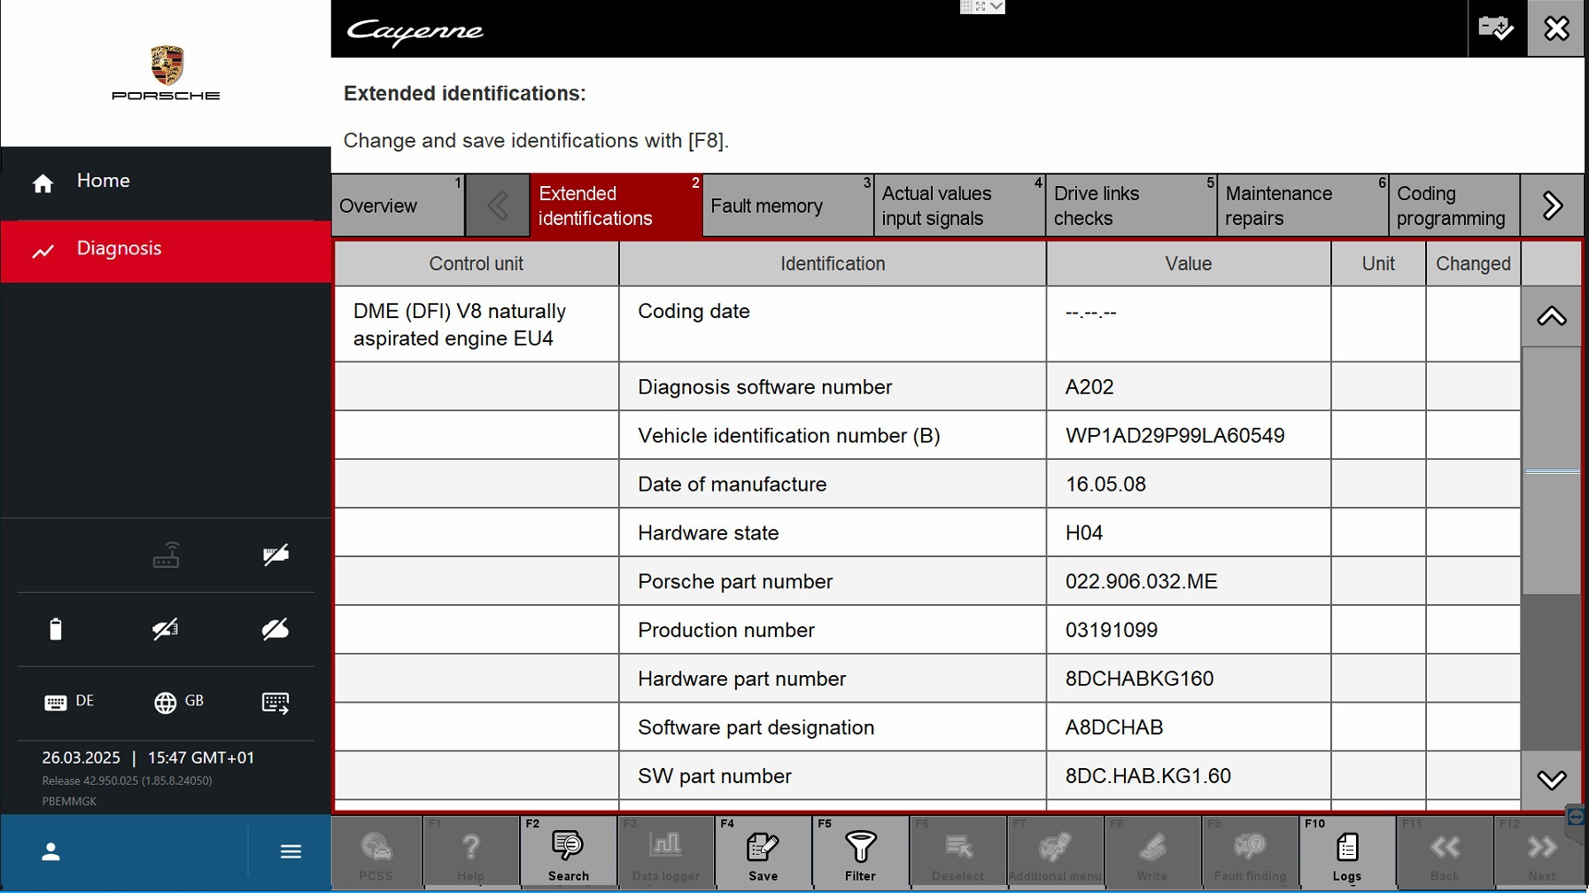Show more tabs with right chevron

coord(1552,206)
